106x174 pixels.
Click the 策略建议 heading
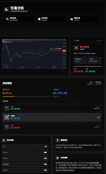click(64, 140)
